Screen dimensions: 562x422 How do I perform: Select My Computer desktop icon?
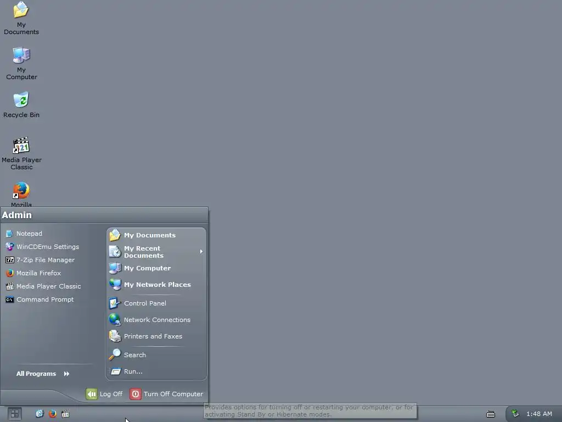tap(21, 64)
